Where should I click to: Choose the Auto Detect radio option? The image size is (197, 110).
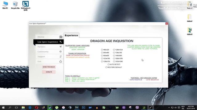[114, 64]
